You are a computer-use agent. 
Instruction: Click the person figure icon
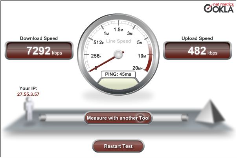click(x=29, y=110)
